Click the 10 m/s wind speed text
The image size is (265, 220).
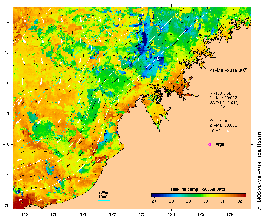[216, 131]
